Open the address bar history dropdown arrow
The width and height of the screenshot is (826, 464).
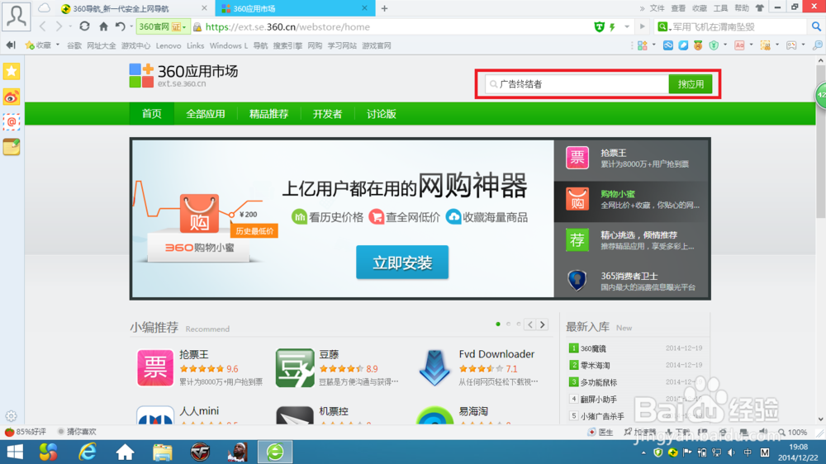tap(627, 27)
